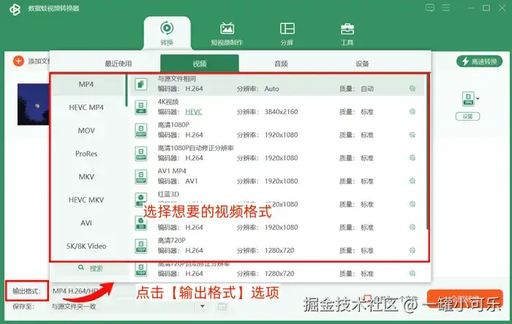Open settings gear for AV1 MP4 preset
Viewport: 512px width, 324px height.
(x=413, y=181)
